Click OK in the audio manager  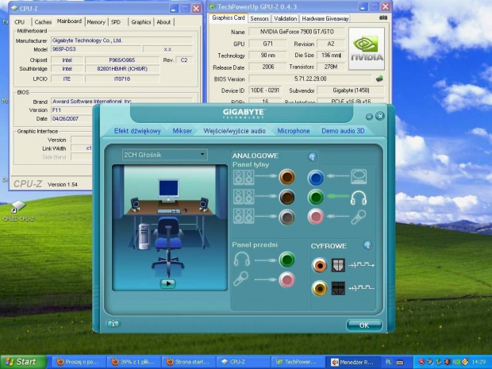tap(364, 325)
